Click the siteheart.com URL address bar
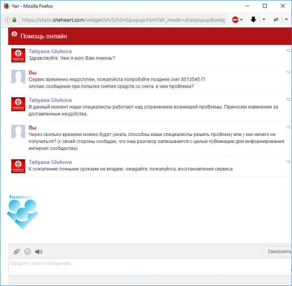Screen dimensions: 292x286 tap(123, 20)
